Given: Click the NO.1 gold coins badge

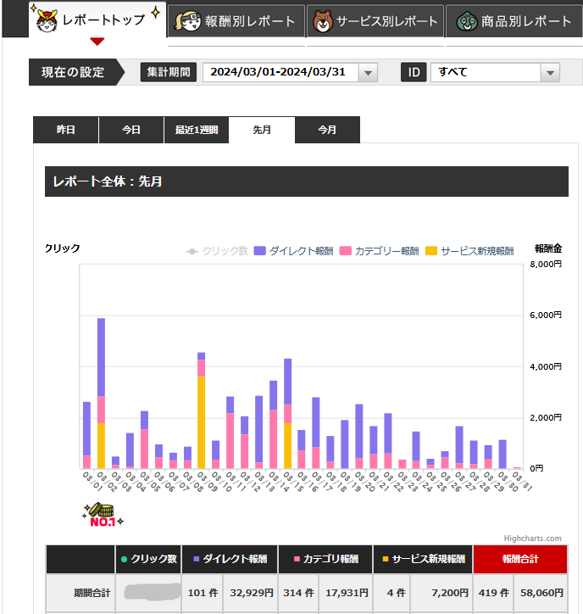Looking at the screenshot, I should tap(103, 515).
